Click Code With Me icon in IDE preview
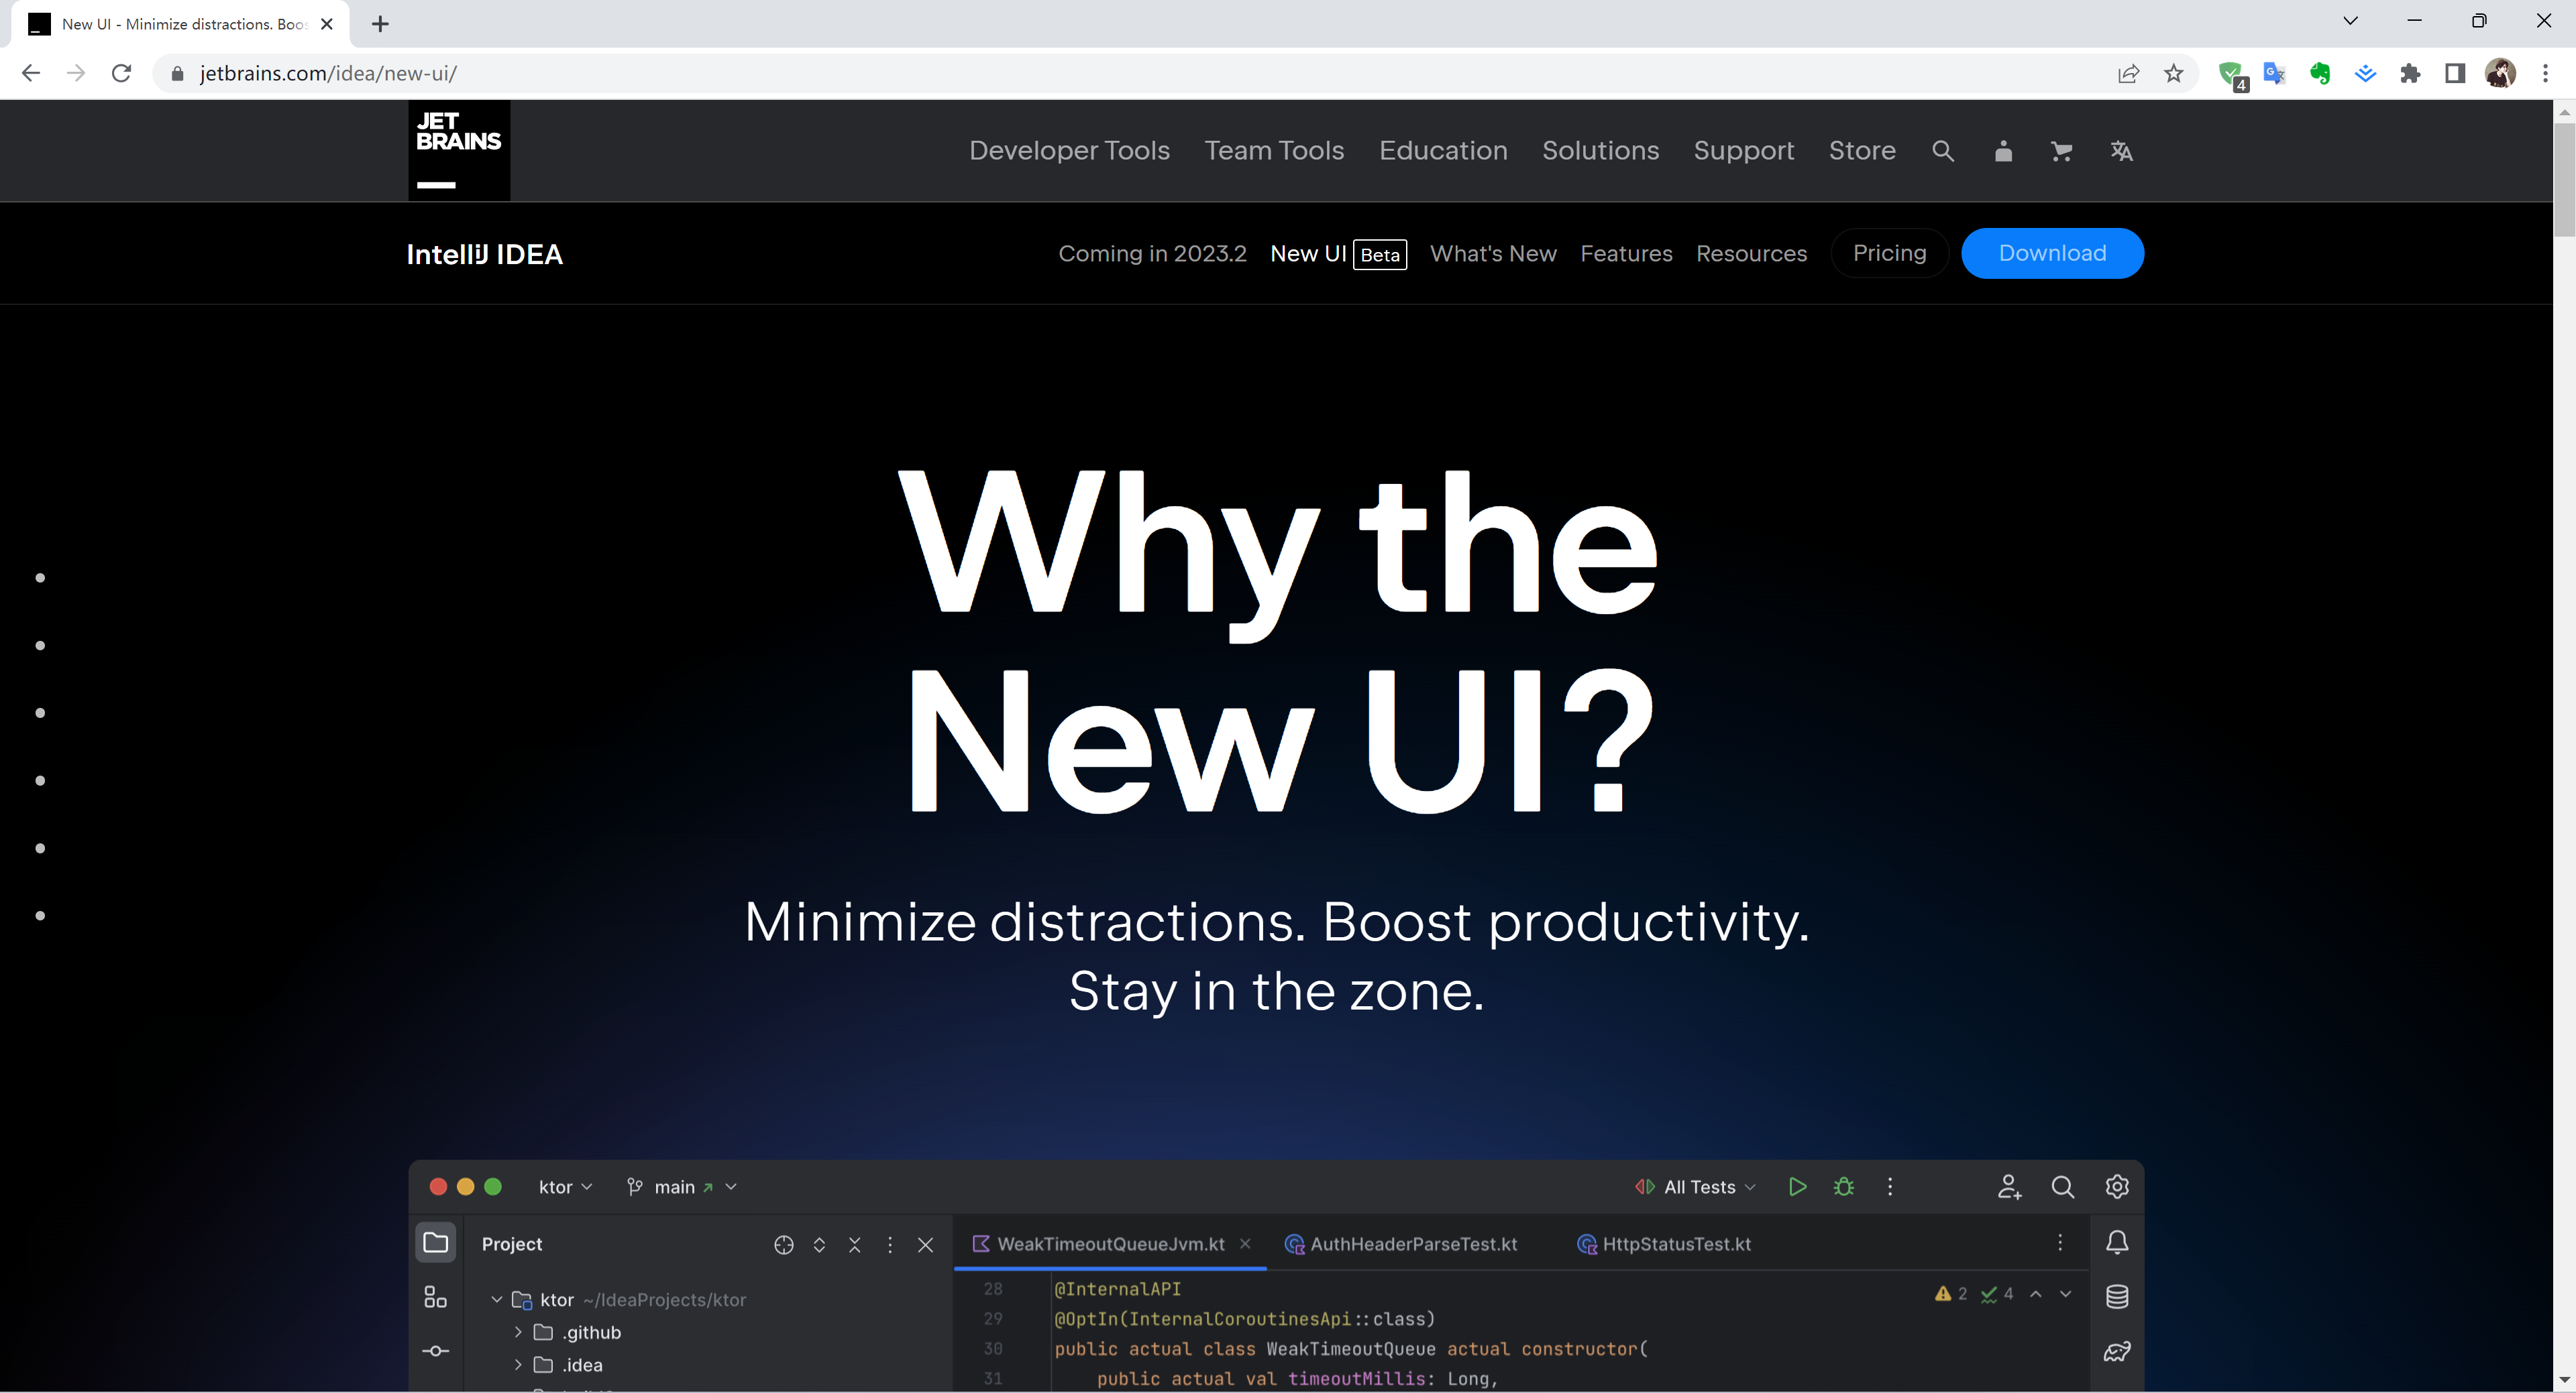 (x=2009, y=1186)
